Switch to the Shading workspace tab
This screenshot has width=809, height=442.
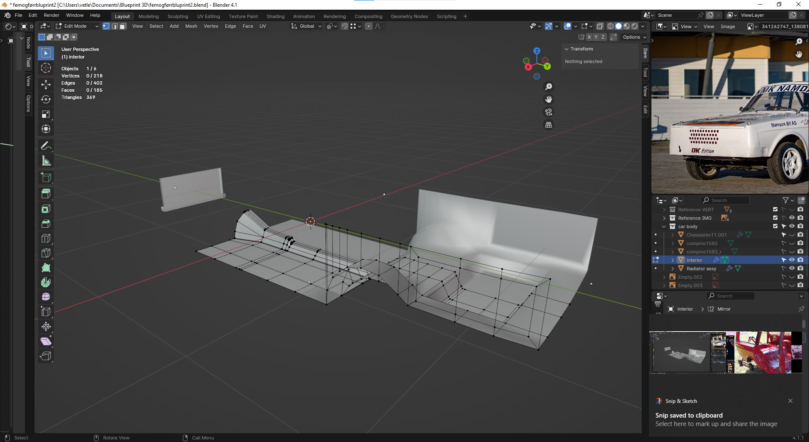point(276,16)
